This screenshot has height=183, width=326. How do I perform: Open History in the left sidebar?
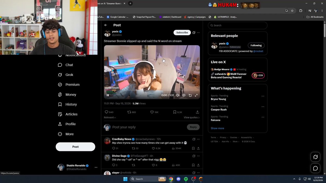point(67,104)
